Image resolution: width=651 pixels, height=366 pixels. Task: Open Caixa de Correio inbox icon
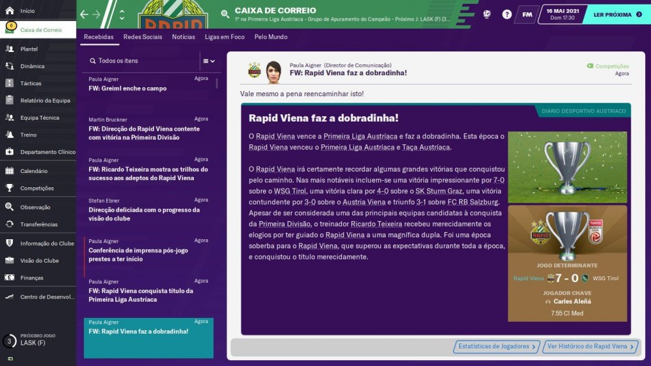pyautogui.click(x=10, y=28)
